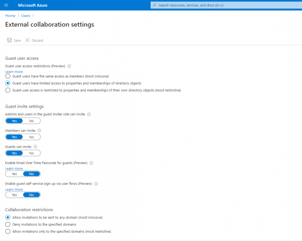Keep guest self-service sign up set to No
This screenshot has height=241, width=302.
(31, 195)
